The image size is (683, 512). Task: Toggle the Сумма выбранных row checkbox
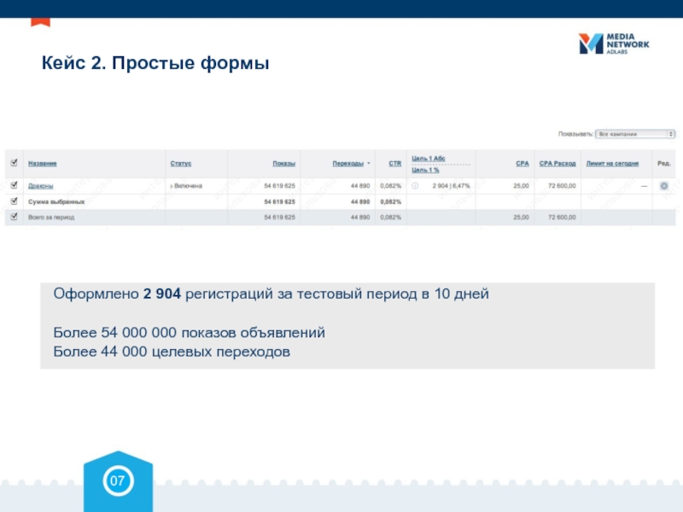14,201
